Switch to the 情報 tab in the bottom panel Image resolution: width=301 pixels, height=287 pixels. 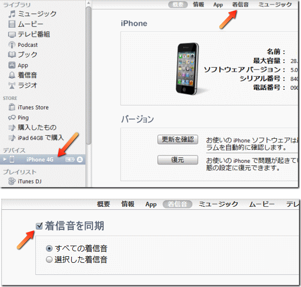(128, 204)
